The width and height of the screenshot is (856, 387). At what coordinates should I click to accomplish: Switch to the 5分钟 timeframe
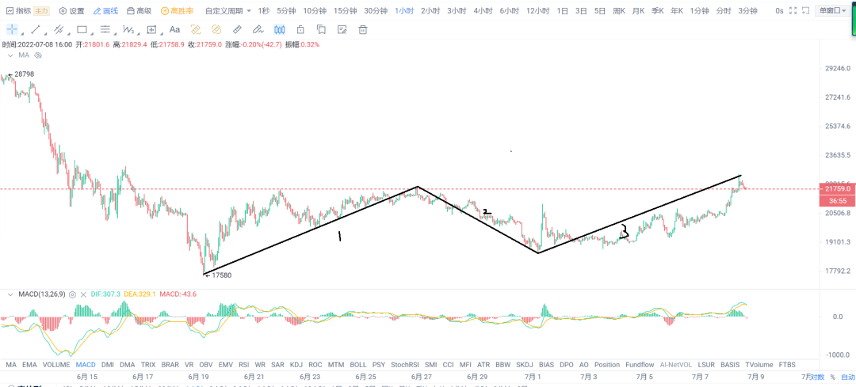[x=286, y=11]
